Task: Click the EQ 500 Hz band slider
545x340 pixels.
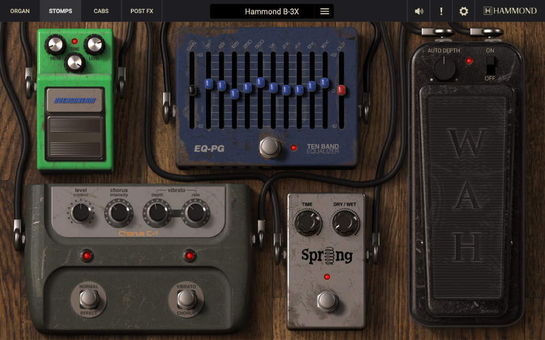Action: point(261,82)
